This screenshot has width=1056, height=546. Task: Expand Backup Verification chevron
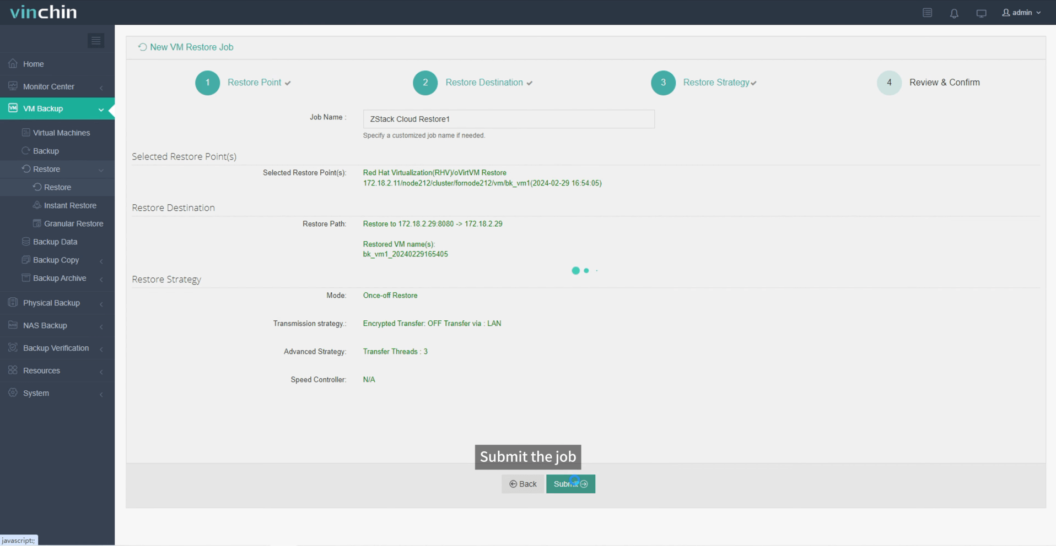(x=101, y=349)
